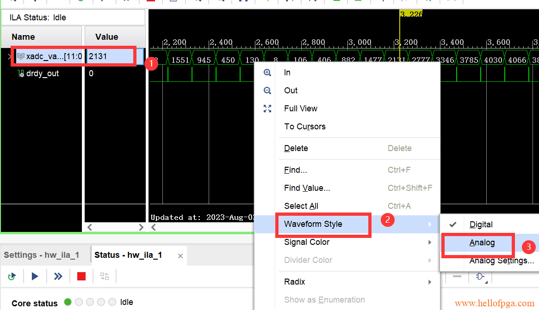The image size is (539, 310).
Task: Click the Full View fit icon
Action: [267, 109]
